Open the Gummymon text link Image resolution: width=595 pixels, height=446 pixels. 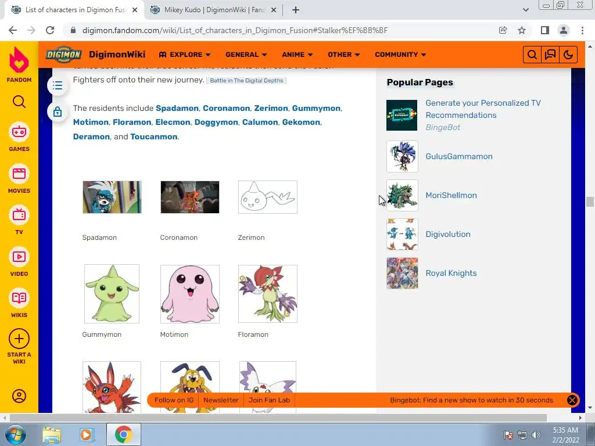tap(316, 108)
